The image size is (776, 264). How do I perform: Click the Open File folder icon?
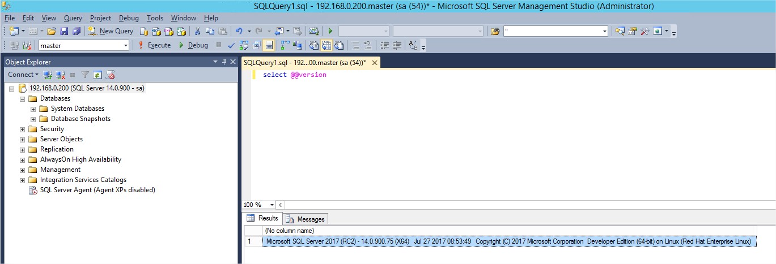(52, 31)
